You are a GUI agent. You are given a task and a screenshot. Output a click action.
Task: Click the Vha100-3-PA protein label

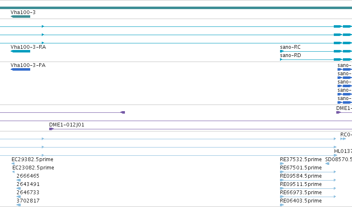point(28,65)
